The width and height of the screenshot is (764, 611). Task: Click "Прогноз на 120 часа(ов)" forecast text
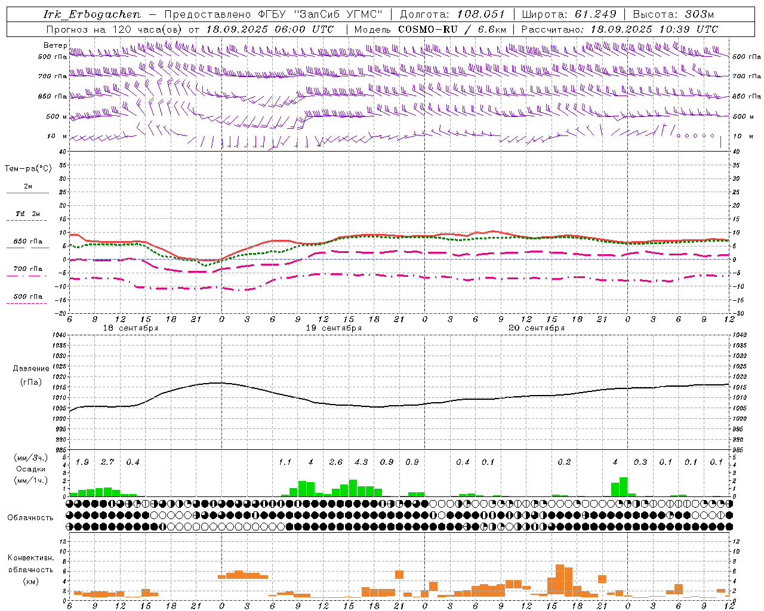(x=115, y=29)
